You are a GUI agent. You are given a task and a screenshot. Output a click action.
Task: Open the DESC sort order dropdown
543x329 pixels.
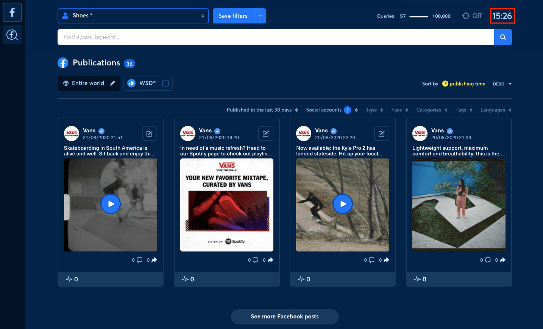(x=502, y=84)
